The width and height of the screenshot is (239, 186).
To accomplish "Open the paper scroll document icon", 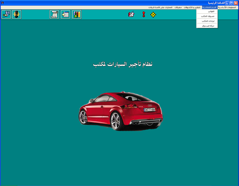I will tap(54, 14).
